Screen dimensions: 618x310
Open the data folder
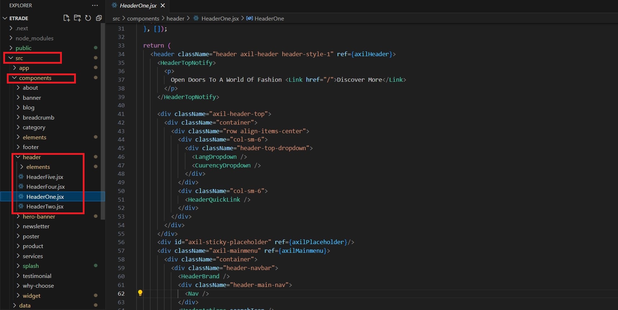[25, 305]
